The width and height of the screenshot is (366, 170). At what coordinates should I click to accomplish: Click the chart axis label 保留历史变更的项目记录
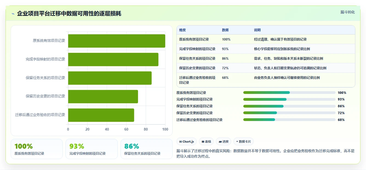(x=45, y=96)
